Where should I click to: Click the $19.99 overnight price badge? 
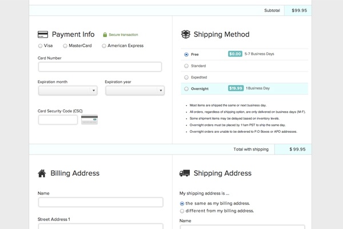(236, 88)
